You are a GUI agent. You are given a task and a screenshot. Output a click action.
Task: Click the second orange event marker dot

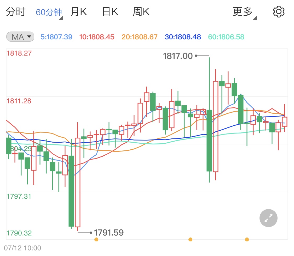[x=190, y=240]
